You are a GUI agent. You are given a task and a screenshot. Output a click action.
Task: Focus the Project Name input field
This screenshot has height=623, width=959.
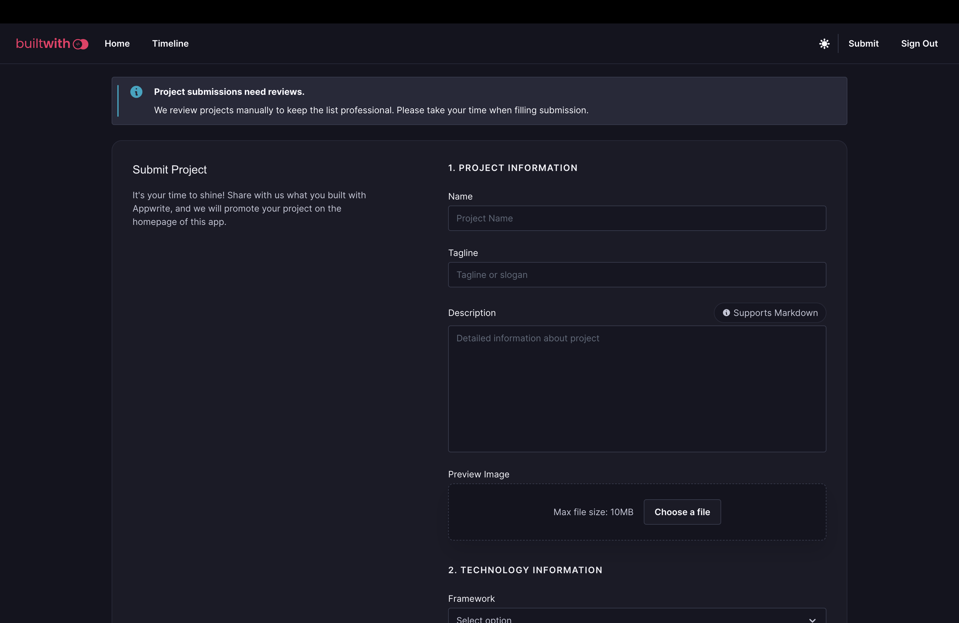coord(637,219)
